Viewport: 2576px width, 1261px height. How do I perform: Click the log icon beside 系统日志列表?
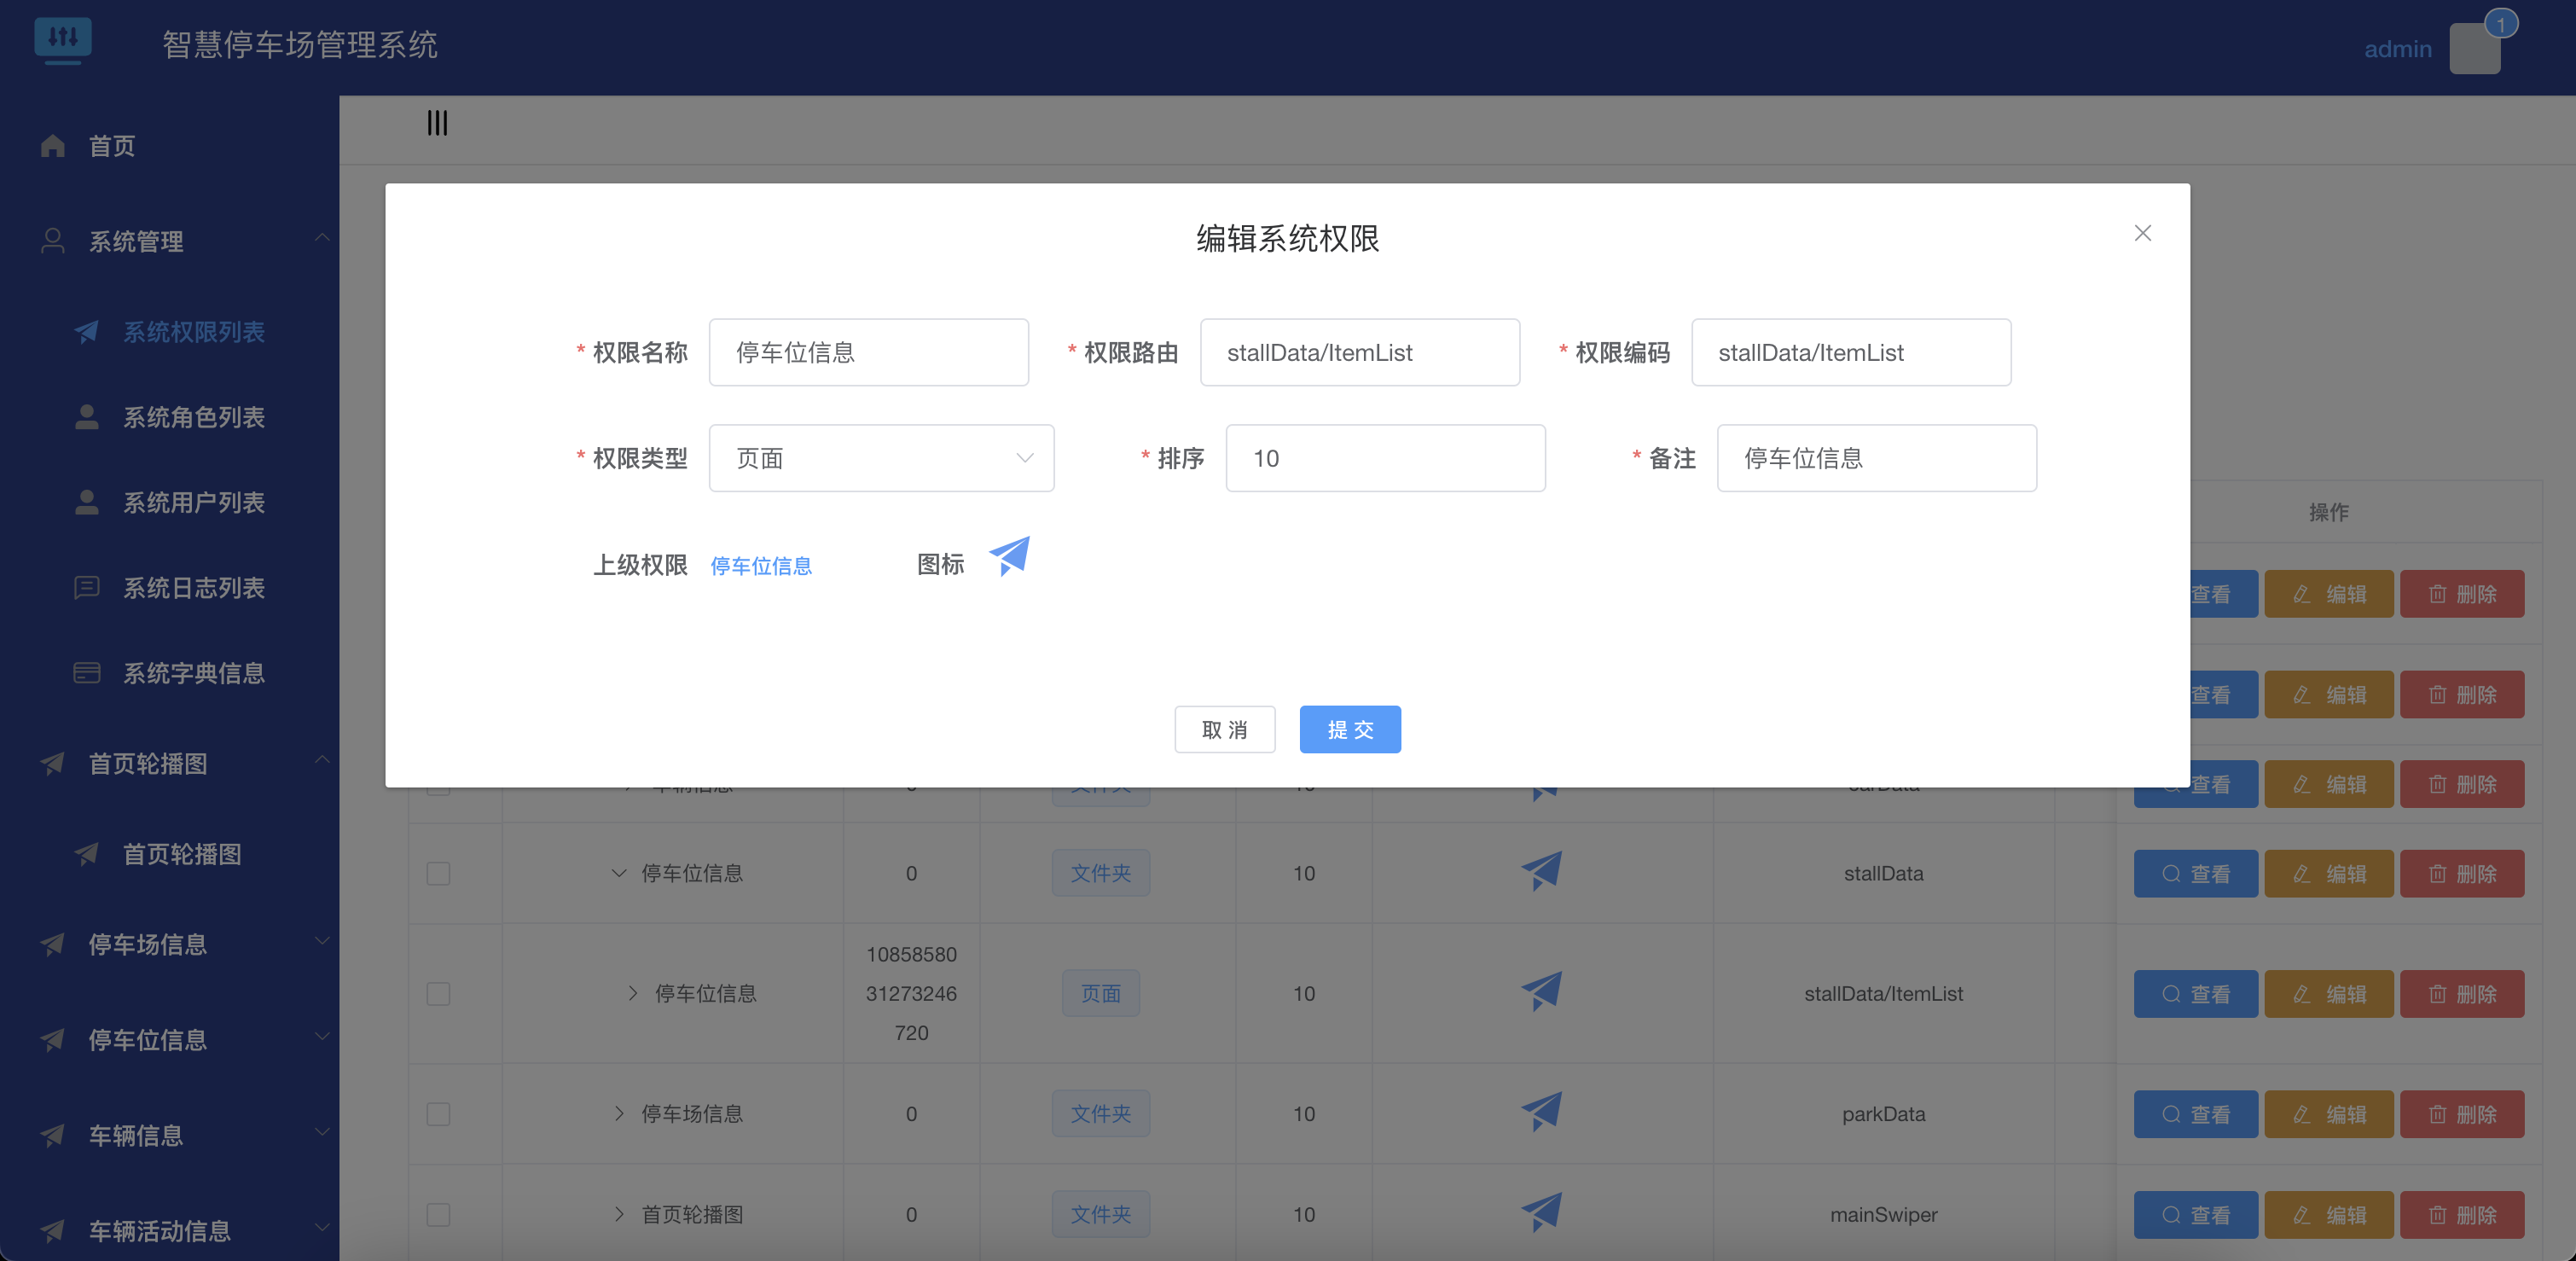click(86, 588)
